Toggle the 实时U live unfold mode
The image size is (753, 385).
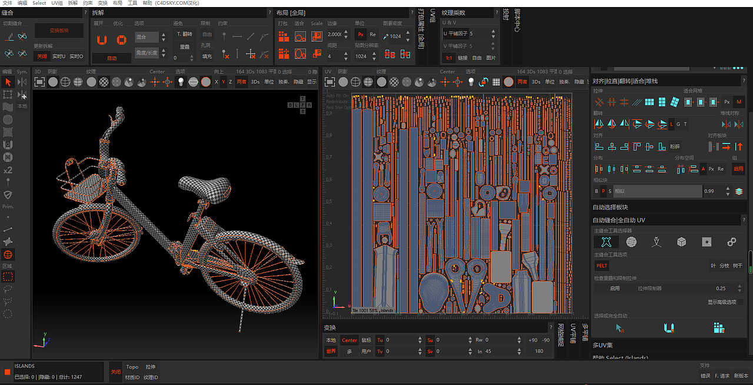[x=59, y=56]
